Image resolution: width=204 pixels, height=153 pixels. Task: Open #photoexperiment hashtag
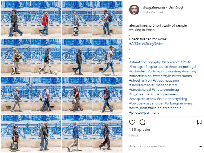144,113
